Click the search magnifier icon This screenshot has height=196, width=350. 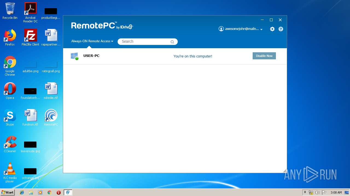pyautogui.click(x=172, y=42)
